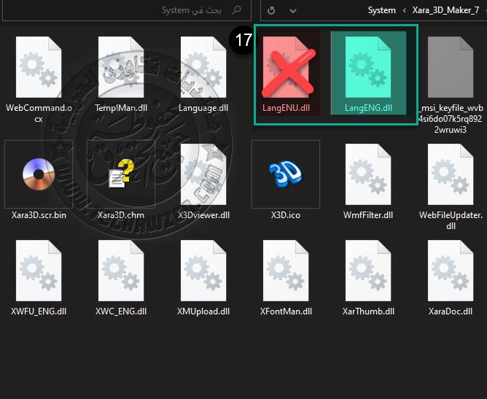The image size is (487, 399).
Task: Click the System breadcrumb in address bar
Action: (x=382, y=10)
